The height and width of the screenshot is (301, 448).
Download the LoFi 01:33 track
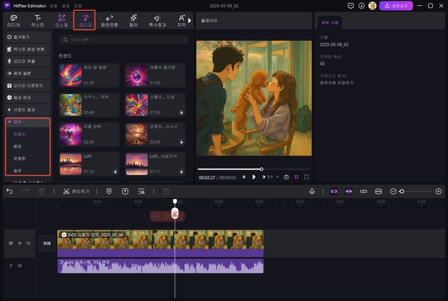pos(115,172)
